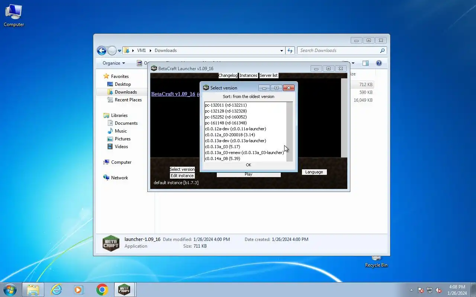Click the version list scrollbar

point(289,132)
